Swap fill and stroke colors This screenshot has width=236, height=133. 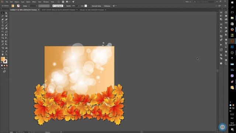[x=7, y=58]
